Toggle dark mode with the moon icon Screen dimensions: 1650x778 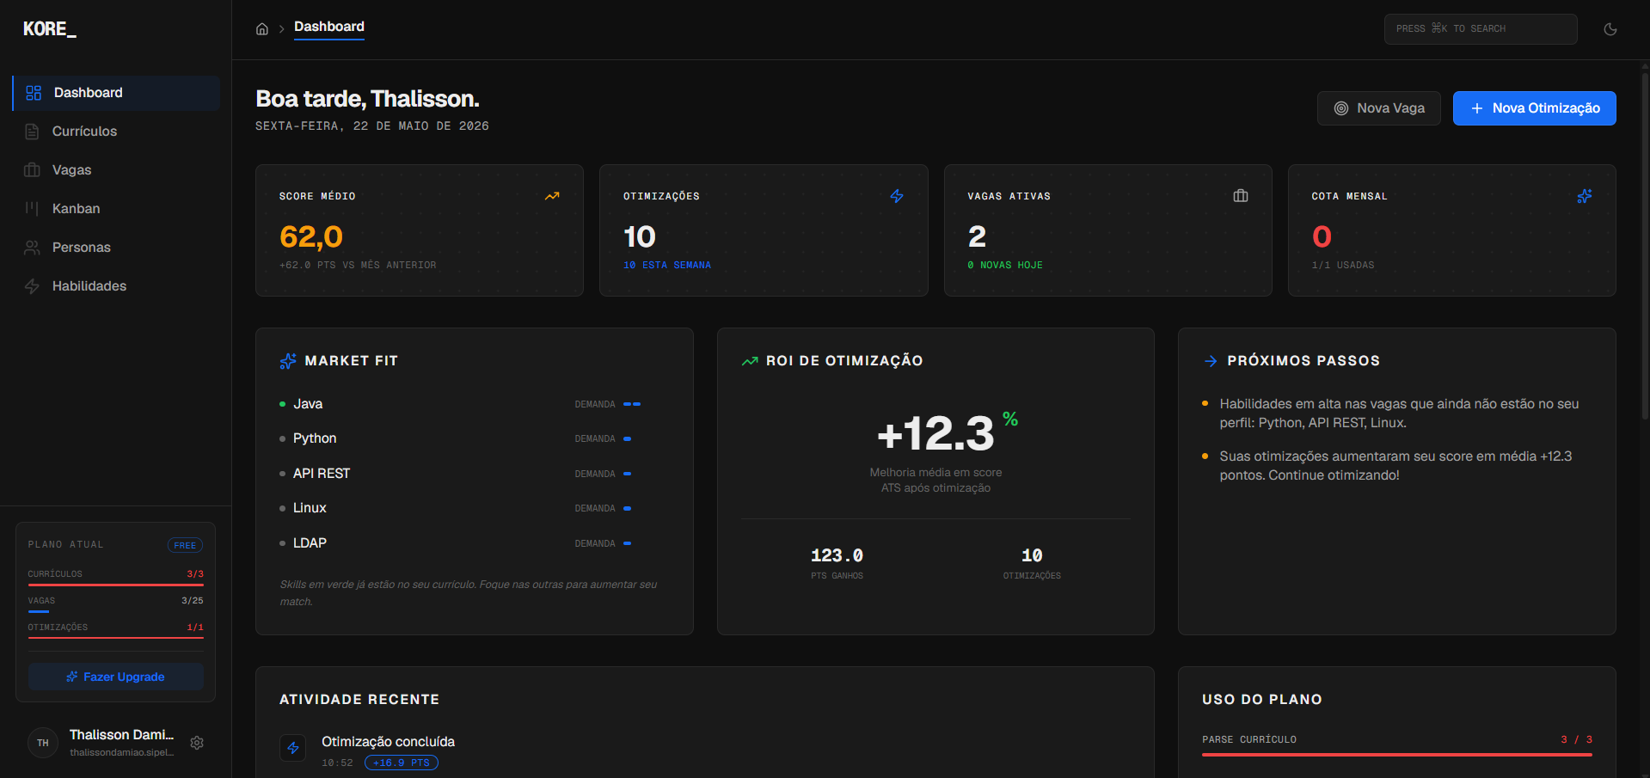1610,29
